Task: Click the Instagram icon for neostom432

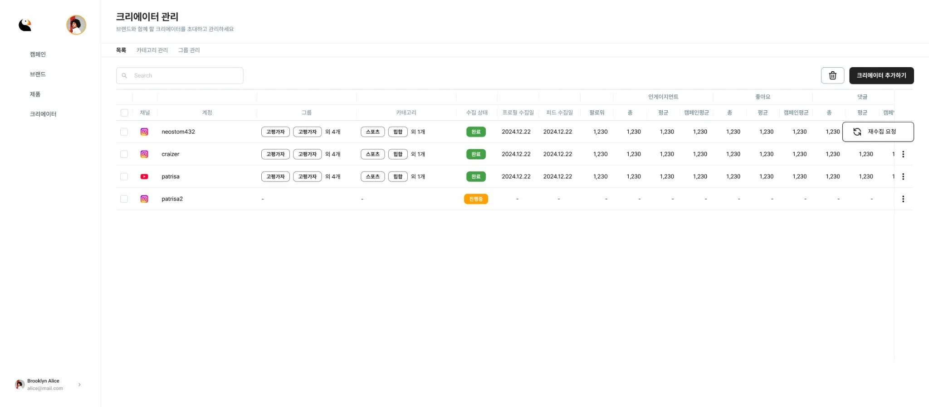Action: click(144, 132)
